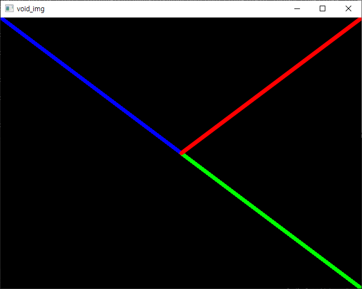Click the void_img title text
362x289 pixels.
pos(30,9)
